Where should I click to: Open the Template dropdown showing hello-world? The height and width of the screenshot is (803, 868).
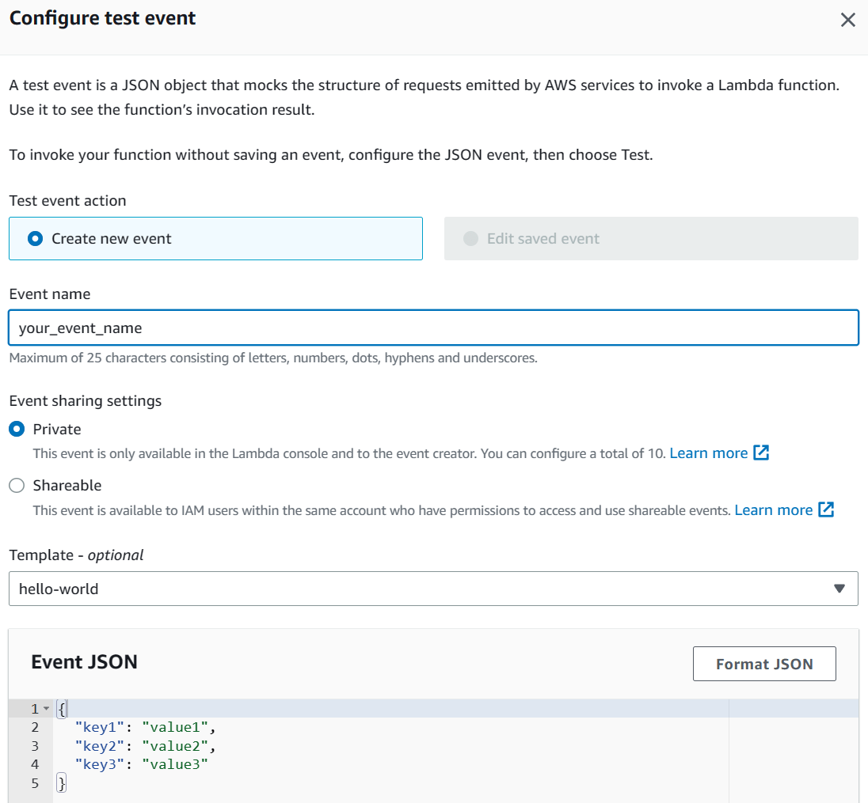[434, 589]
